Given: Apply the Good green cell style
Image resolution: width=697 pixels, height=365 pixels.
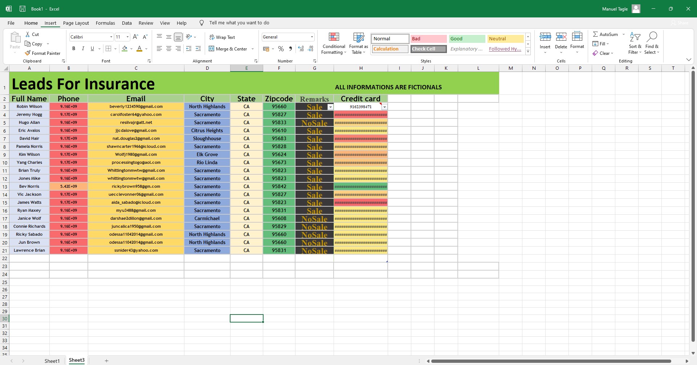Looking at the screenshot, I should click(467, 38).
